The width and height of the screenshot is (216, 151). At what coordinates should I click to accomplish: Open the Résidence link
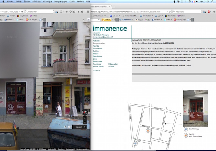coord(97,64)
